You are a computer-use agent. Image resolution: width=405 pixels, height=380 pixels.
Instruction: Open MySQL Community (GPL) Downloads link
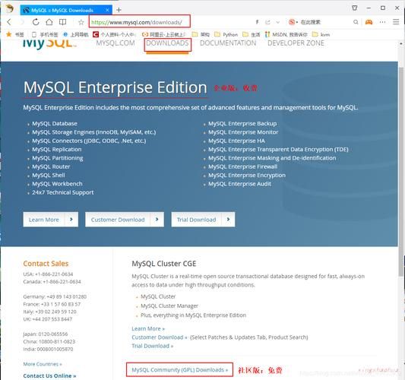pos(180,370)
